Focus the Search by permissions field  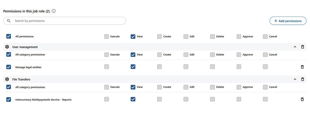[x=69, y=21]
